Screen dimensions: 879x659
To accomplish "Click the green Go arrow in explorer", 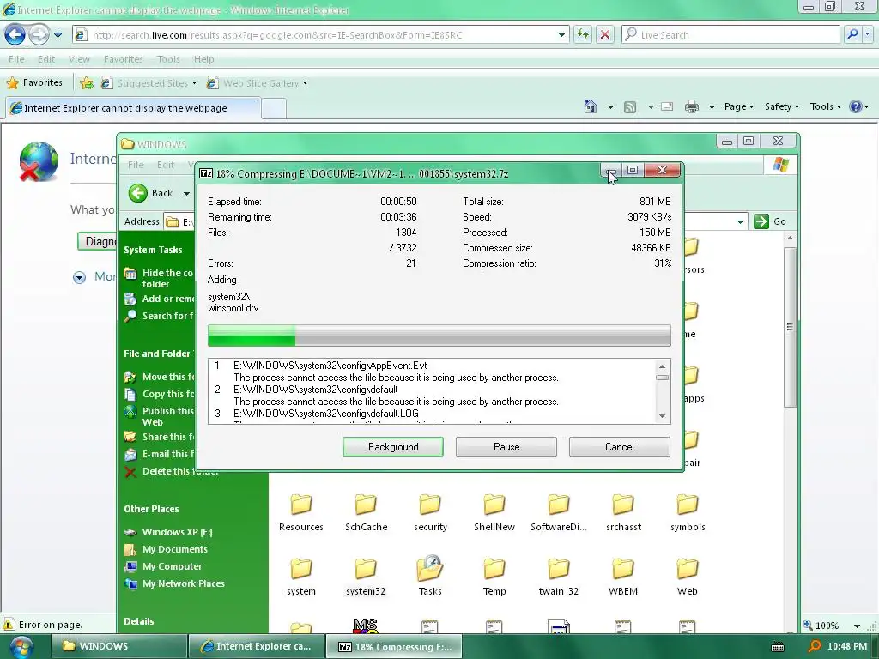I will [x=761, y=221].
